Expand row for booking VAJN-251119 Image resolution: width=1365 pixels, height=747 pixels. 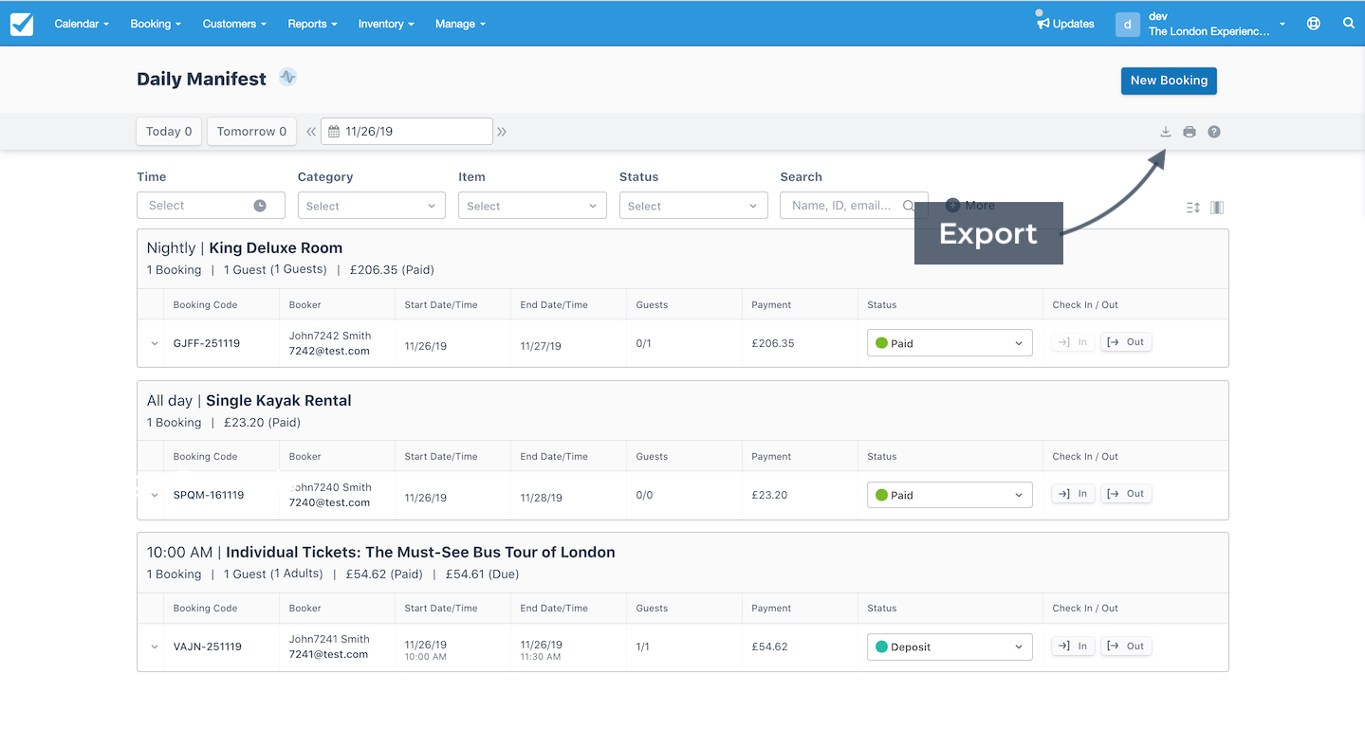pos(155,647)
